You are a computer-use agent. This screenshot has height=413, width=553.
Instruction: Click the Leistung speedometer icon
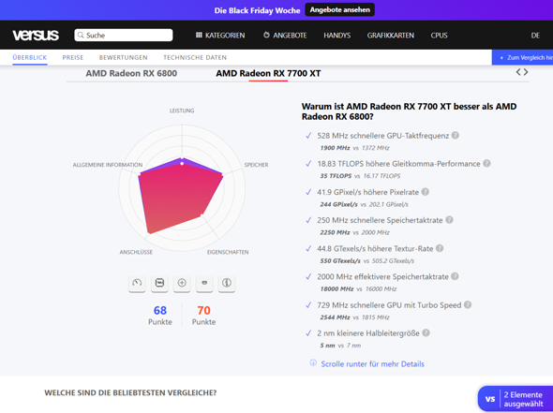point(137,284)
